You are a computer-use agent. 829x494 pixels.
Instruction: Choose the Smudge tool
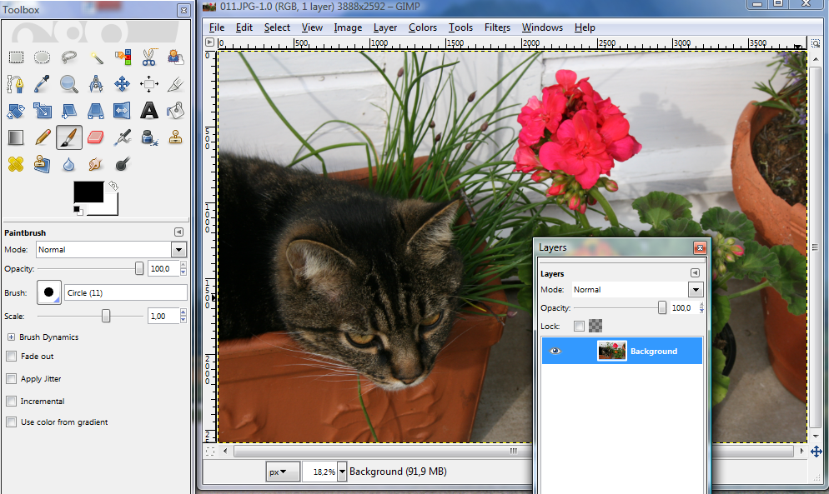[x=95, y=164]
